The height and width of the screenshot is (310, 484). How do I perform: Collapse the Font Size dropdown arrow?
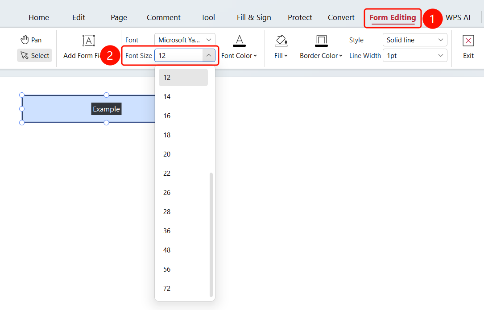[209, 56]
